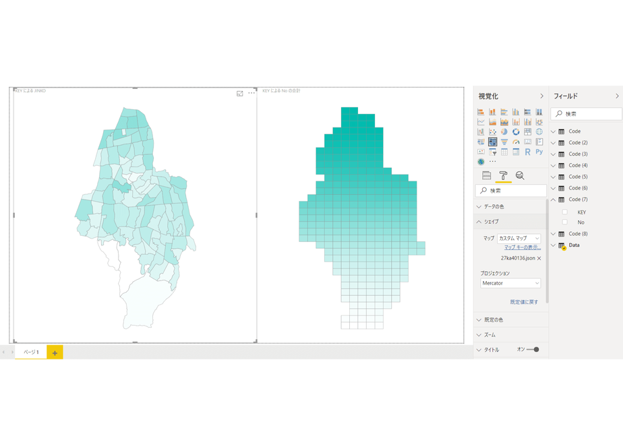Select the treemap visual

[x=528, y=131]
